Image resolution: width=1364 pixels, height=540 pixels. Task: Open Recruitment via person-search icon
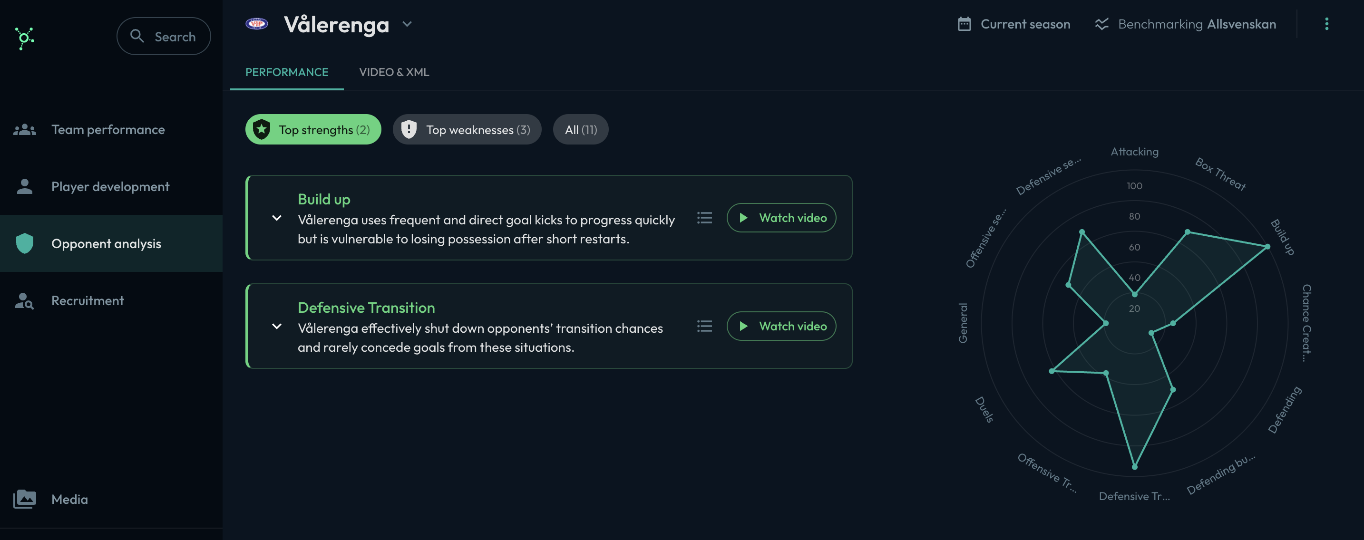[x=24, y=301]
